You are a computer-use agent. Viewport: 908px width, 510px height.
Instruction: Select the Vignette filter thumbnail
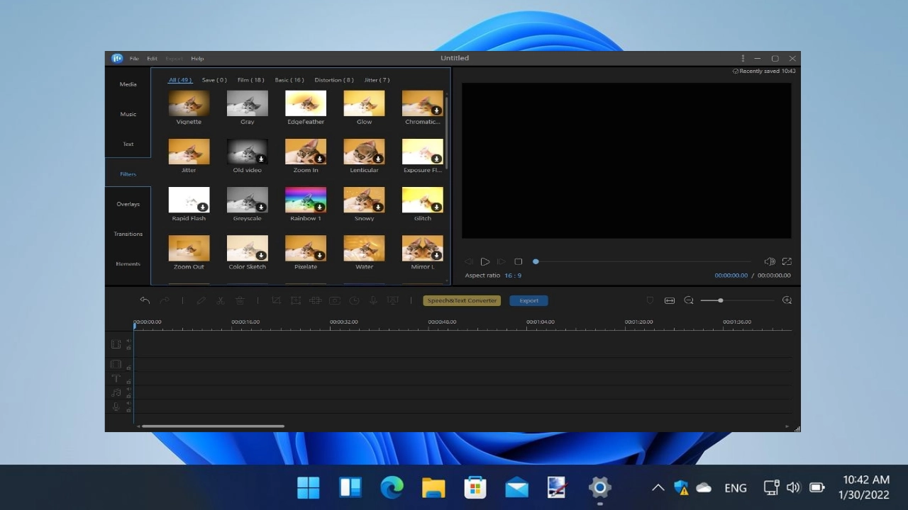(x=189, y=103)
